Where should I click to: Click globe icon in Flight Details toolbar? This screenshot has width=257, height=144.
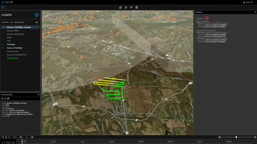click(x=8, y=99)
